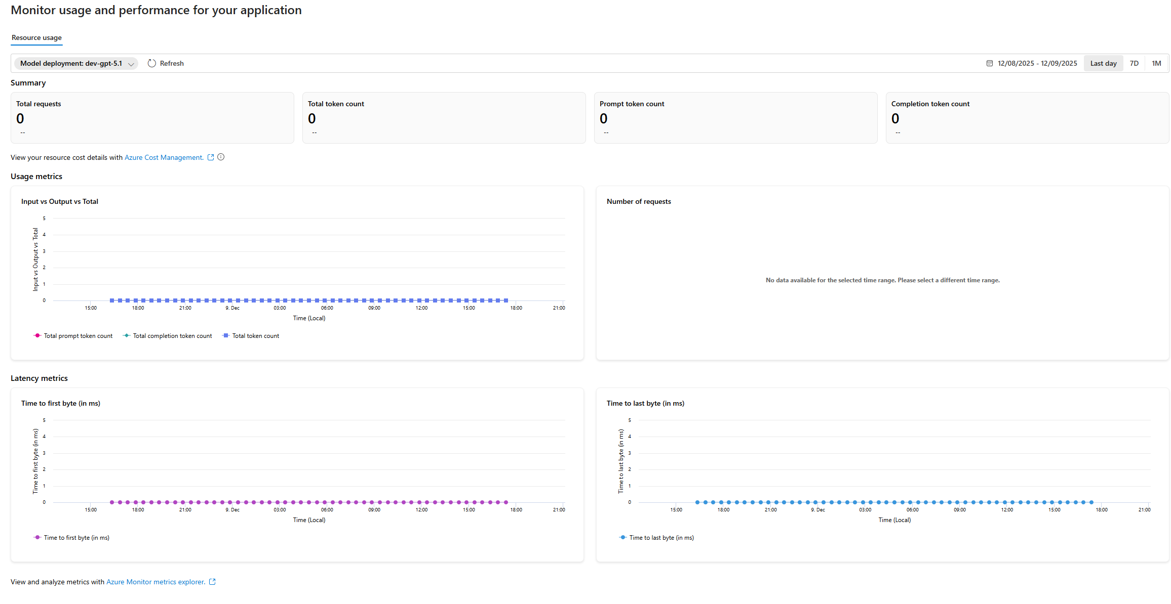Open the 12/08/2025 - 12/09/2025 date picker
1171x604 pixels.
pyautogui.click(x=1037, y=63)
